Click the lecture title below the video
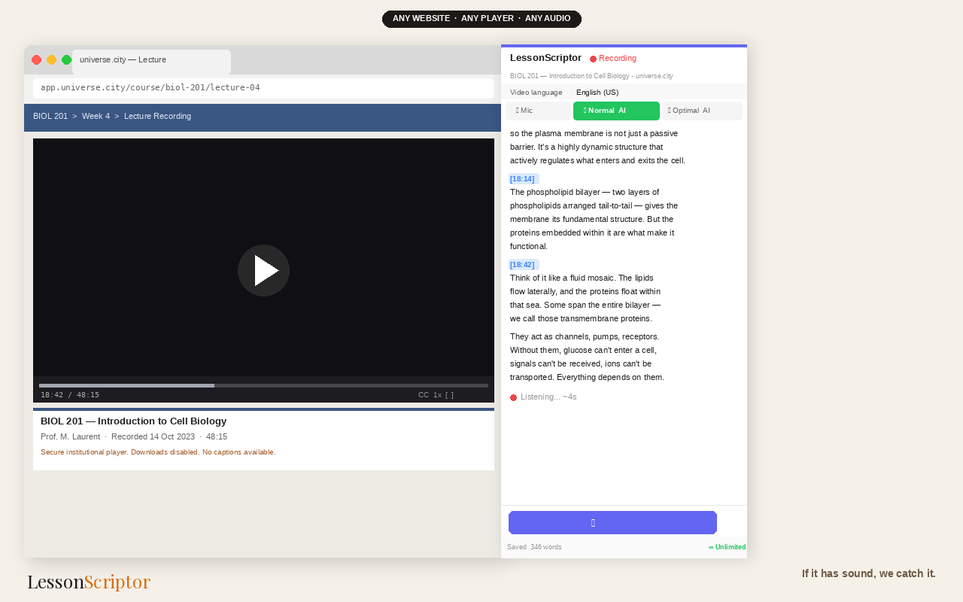The image size is (963, 602). (x=133, y=421)
